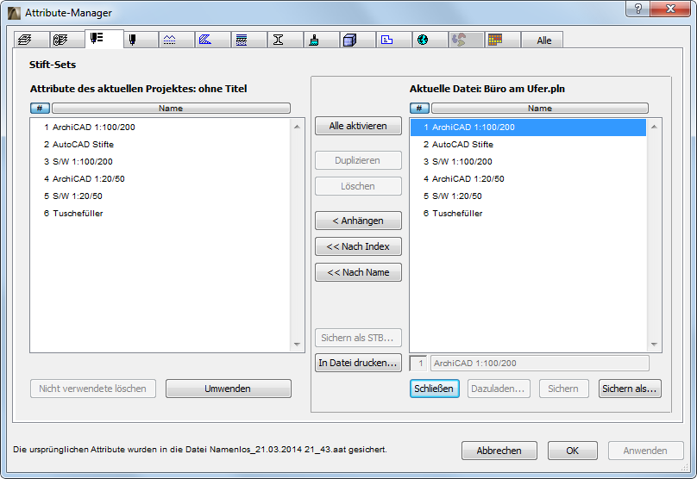Image resolution: width=697 pixels, height=479 pixels.
Task: Select '2 AutoCAD Stifte' in project list
Action: (160, 144)
